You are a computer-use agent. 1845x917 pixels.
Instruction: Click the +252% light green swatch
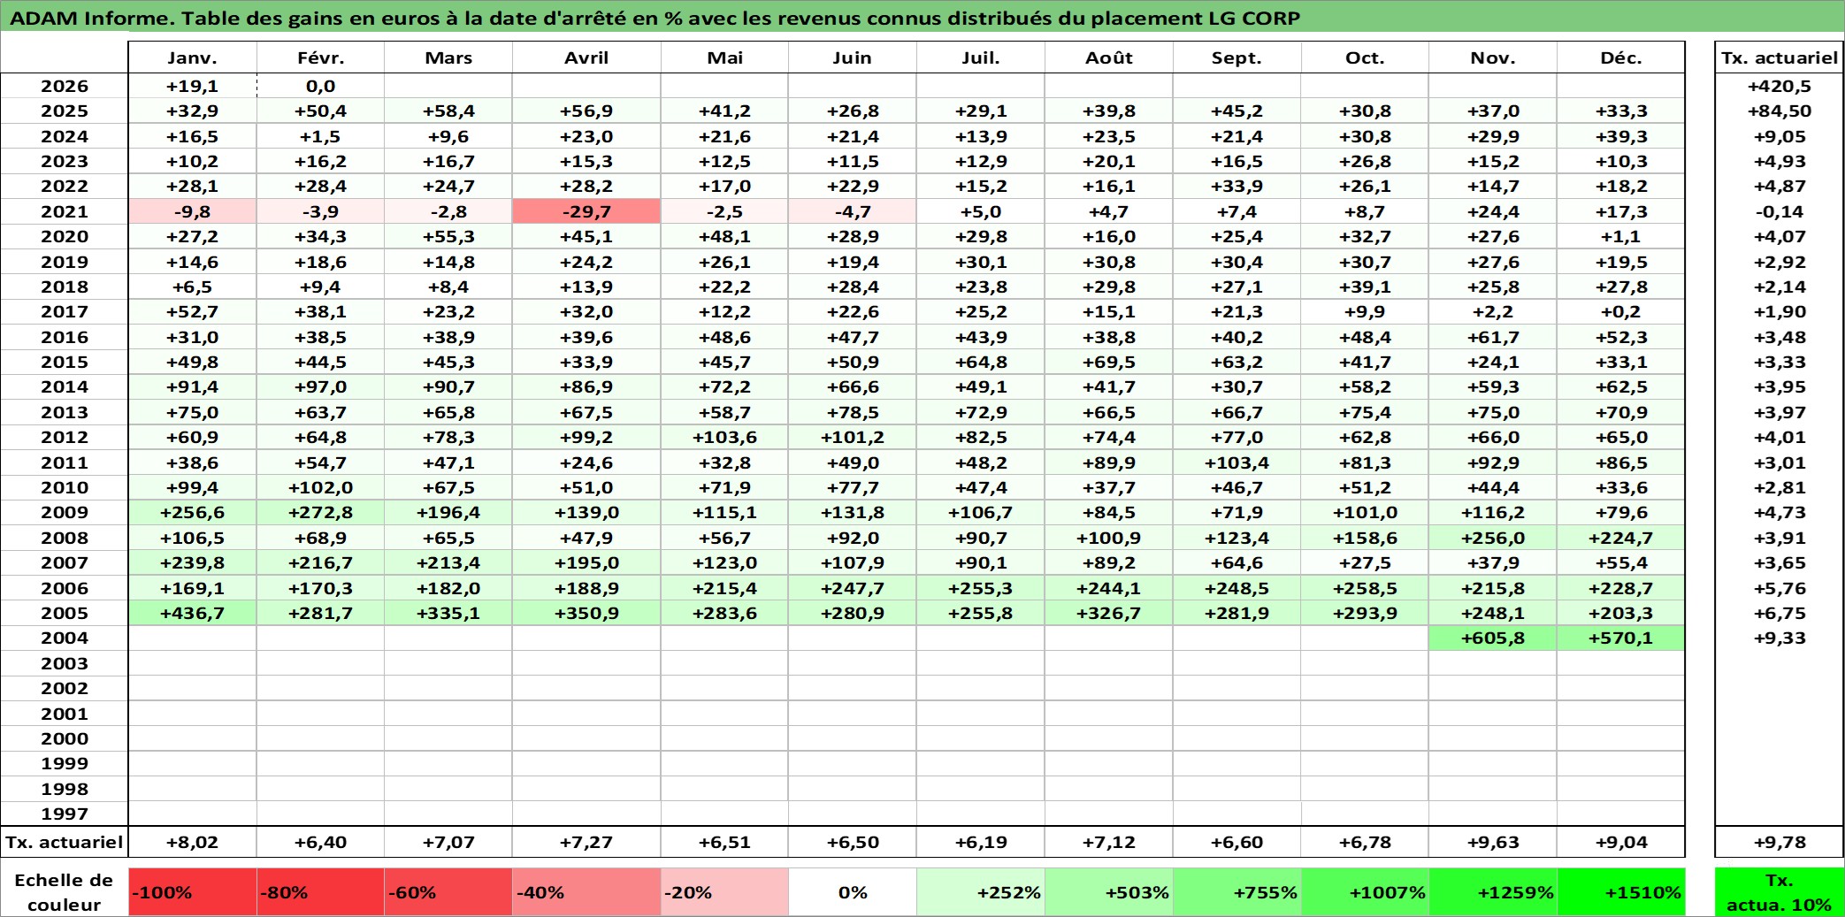click(981, 892)
